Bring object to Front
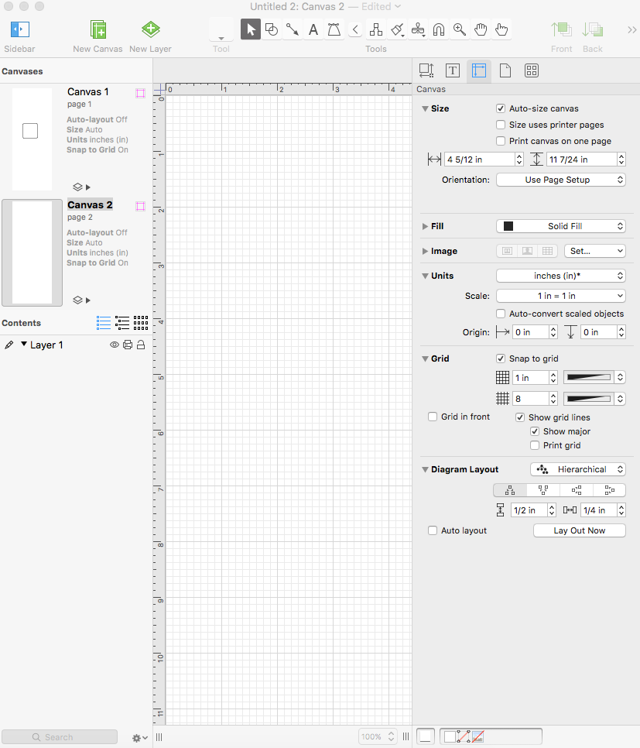The height and width of the screenshot is (748, 640). 561,29
